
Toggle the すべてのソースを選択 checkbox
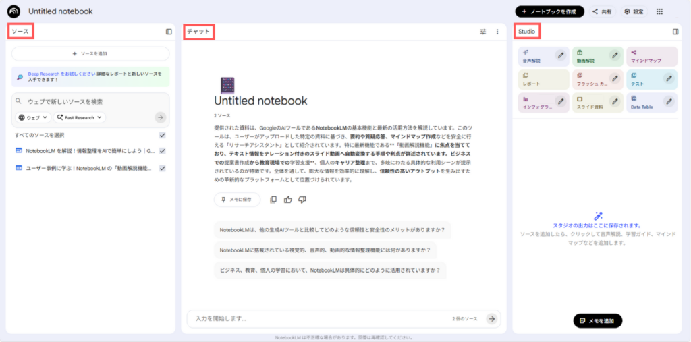pos(162,135)
